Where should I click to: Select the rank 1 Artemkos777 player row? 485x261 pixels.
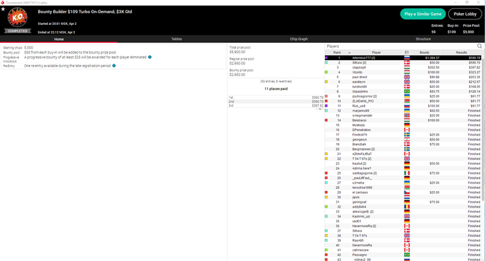pos(403,58)
